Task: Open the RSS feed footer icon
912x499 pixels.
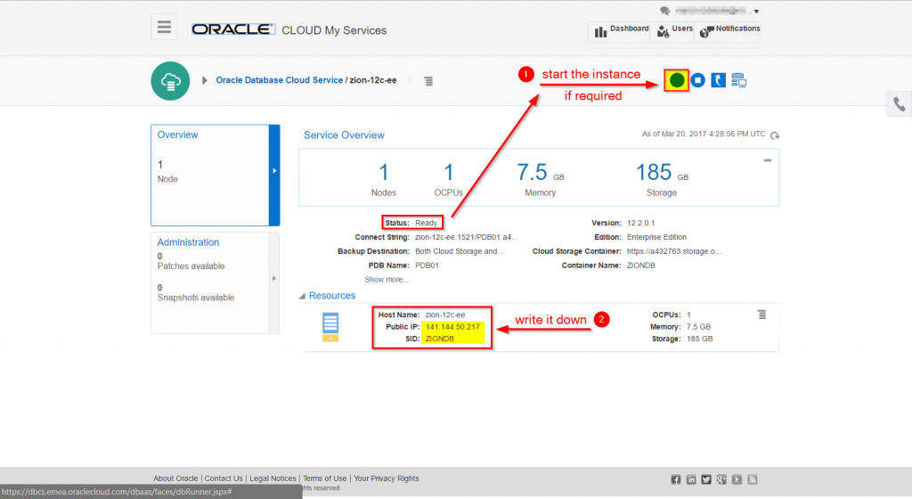Action: tap(753, 479)
